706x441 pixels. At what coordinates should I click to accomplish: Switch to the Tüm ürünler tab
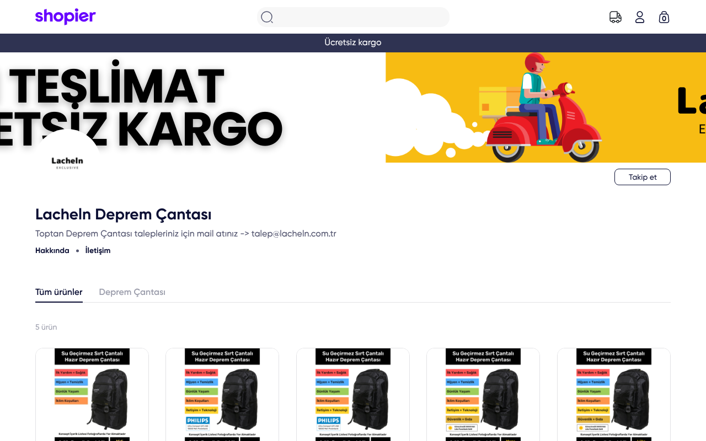pos(59,292)
